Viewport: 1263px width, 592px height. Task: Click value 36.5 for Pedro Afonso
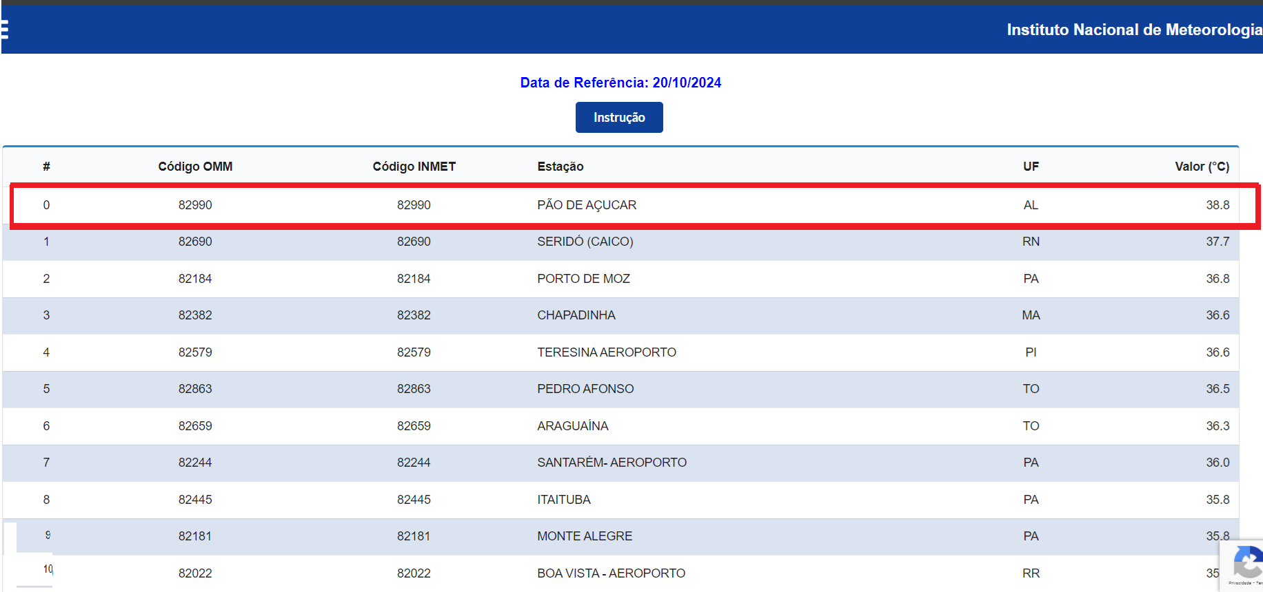click(1217, 389)
